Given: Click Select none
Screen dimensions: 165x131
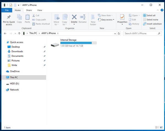Looking at the screenshot, I should click(x=151, y=20).
